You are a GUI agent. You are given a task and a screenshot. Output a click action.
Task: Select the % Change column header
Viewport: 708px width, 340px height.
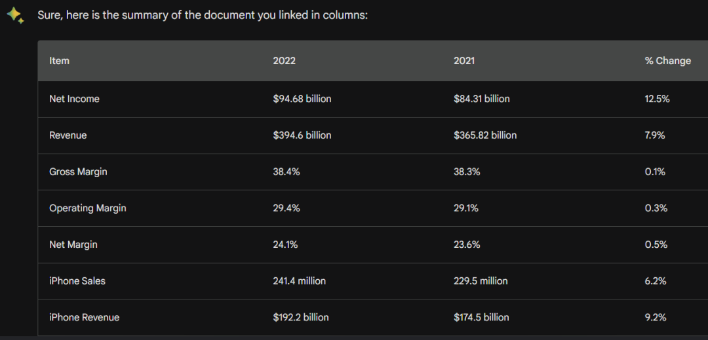click(667, 61)
